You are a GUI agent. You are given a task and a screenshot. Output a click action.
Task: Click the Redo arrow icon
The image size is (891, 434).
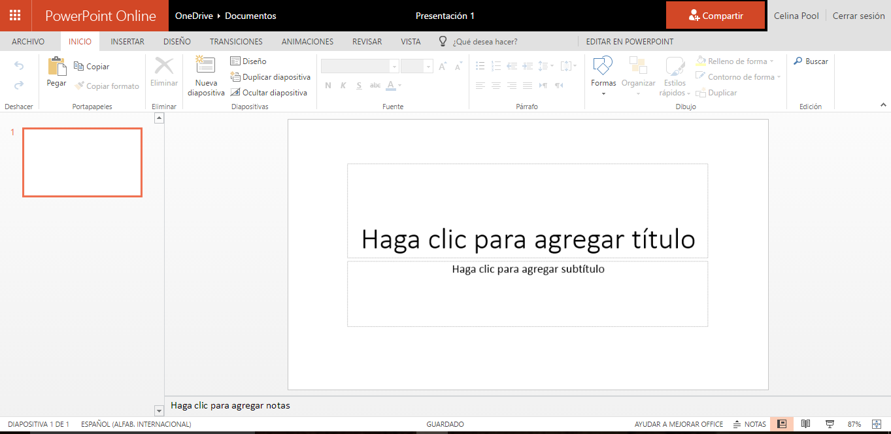tap(19, 85)
